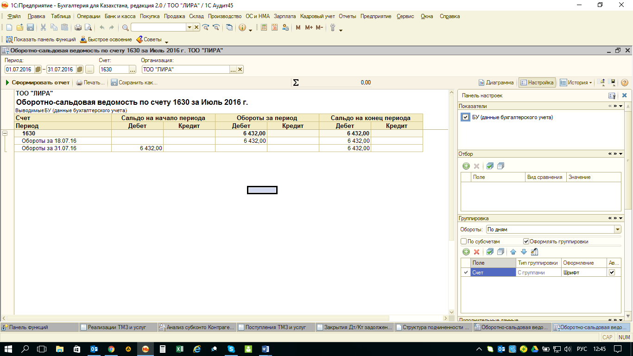Image resolution: width=633 pixels, height=356 pixels.
Task: Click the Windows list toolbar icon
Action: [230, 28]
